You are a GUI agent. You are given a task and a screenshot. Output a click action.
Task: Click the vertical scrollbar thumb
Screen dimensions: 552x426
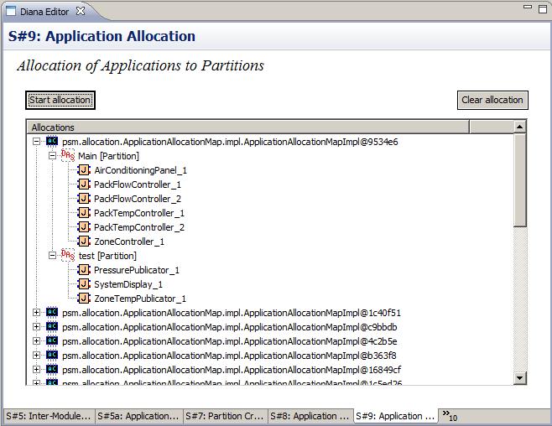pos(519,180)
